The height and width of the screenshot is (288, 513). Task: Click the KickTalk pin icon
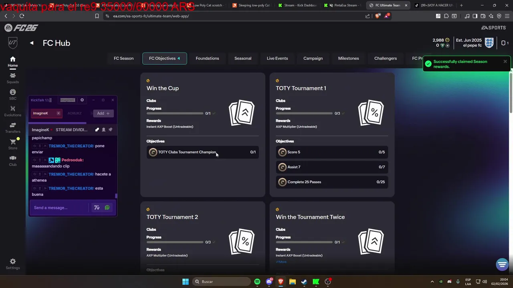111,130
